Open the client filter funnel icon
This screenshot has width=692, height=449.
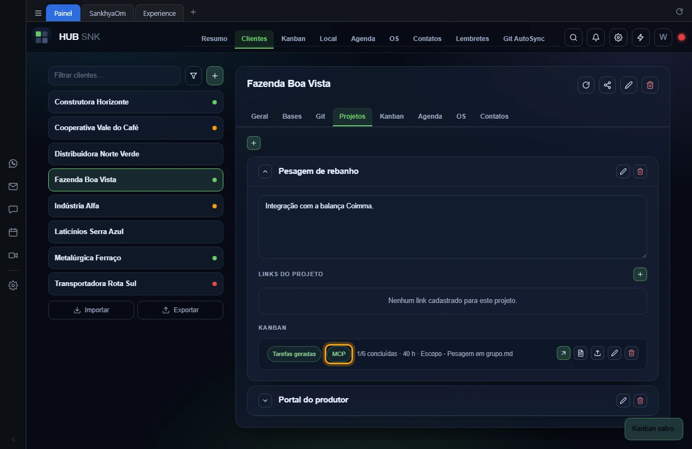pos(193,76)
